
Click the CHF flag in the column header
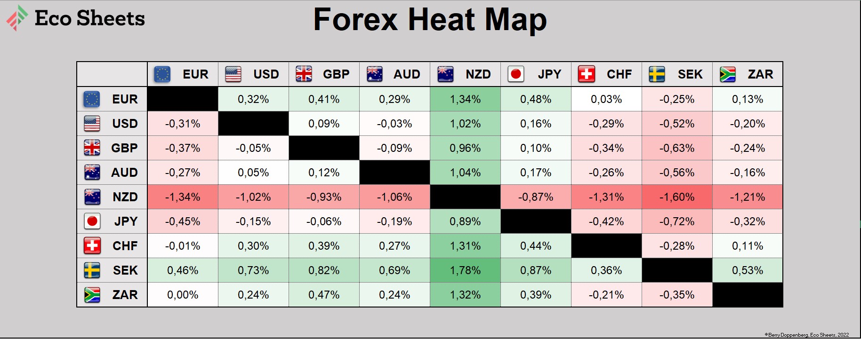pos(587,74)
